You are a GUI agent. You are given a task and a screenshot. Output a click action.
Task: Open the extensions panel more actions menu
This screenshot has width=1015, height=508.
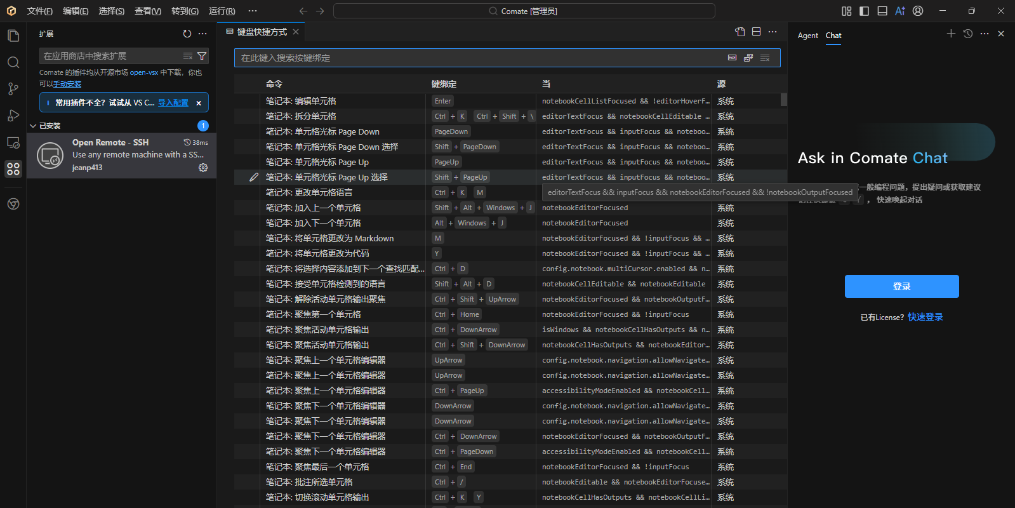tap(202, 34)
